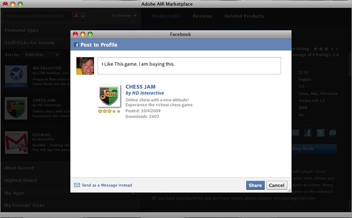Screen dimensions: 352x218
Task: Switch to Reviews tab in Marketplace
Action: click(x=202, y=16)
